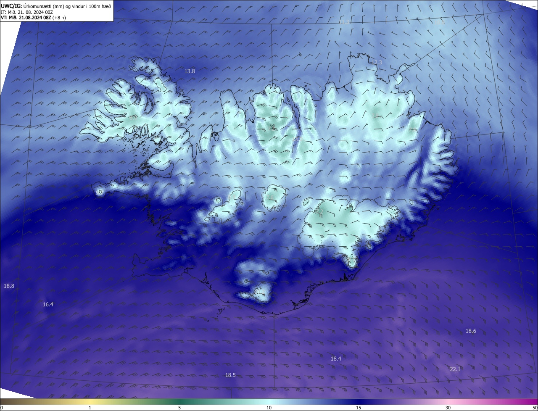The width and height of the screenshot is (538, 411).
Task: Click the value label 12.3 on the map
Action: coord(377,62)
